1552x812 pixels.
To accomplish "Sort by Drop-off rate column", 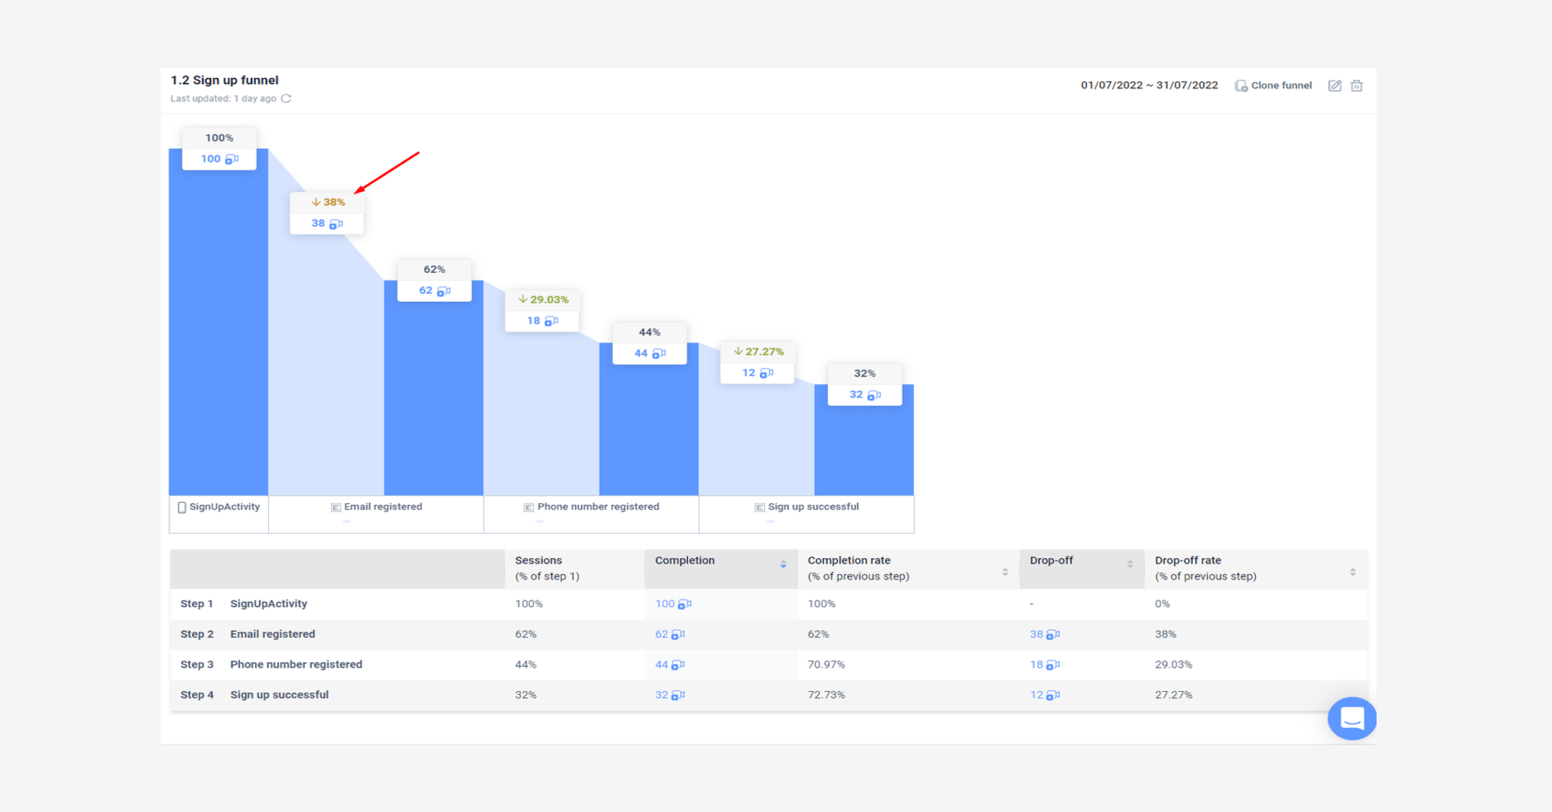I will (1352, 572).
